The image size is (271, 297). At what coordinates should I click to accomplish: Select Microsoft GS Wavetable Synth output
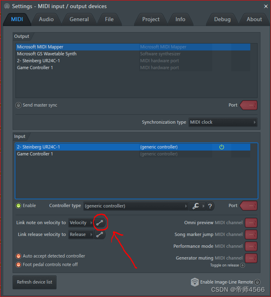coord(133,54)
